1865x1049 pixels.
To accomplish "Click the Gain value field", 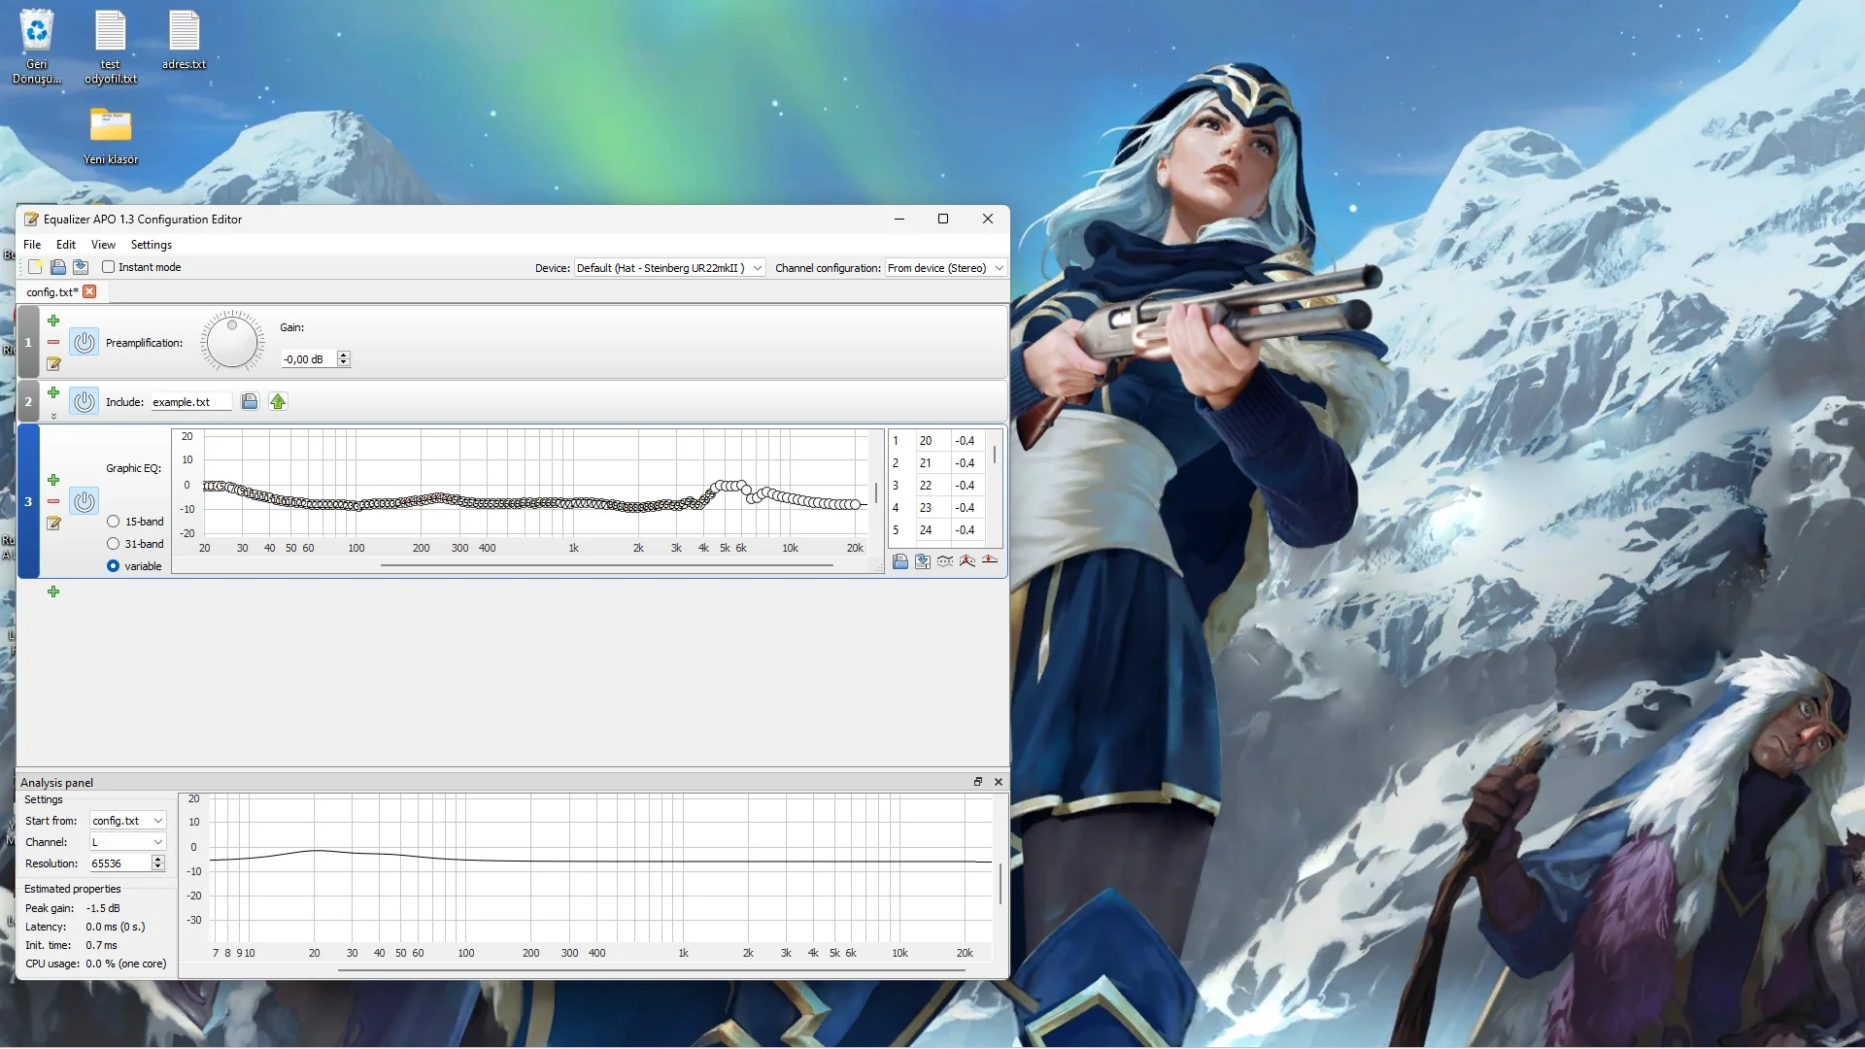I will pyautogui.click(x=308, y=359).
